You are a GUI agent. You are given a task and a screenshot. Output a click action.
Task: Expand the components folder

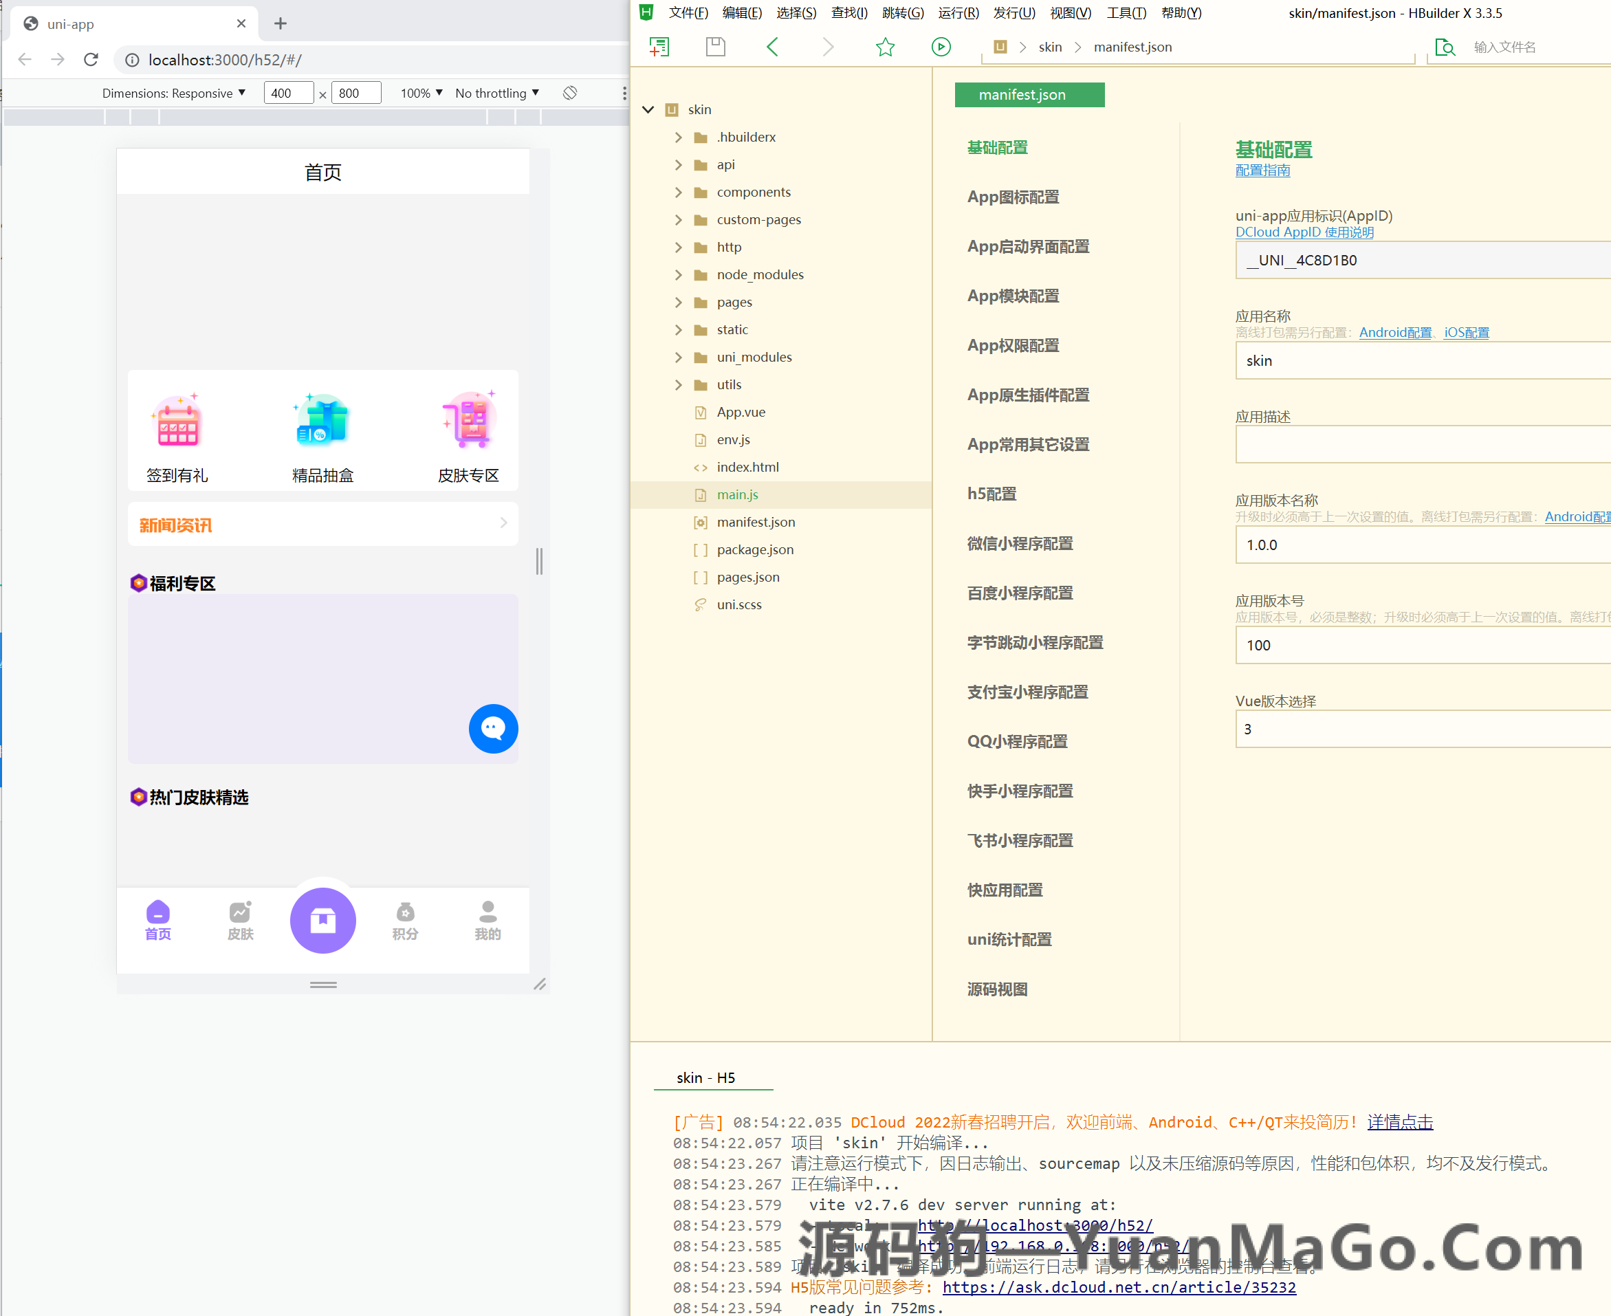click(x=679, y=192)
